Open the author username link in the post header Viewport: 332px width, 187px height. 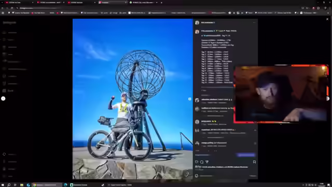[207, 22]
